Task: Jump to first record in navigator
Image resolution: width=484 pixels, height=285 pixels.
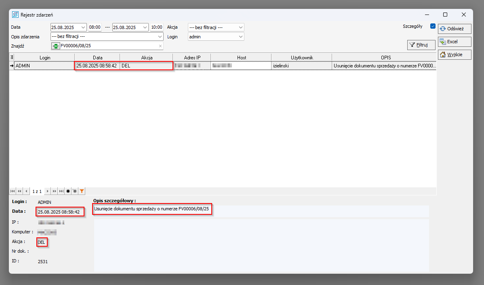Action: pos(13,191)
